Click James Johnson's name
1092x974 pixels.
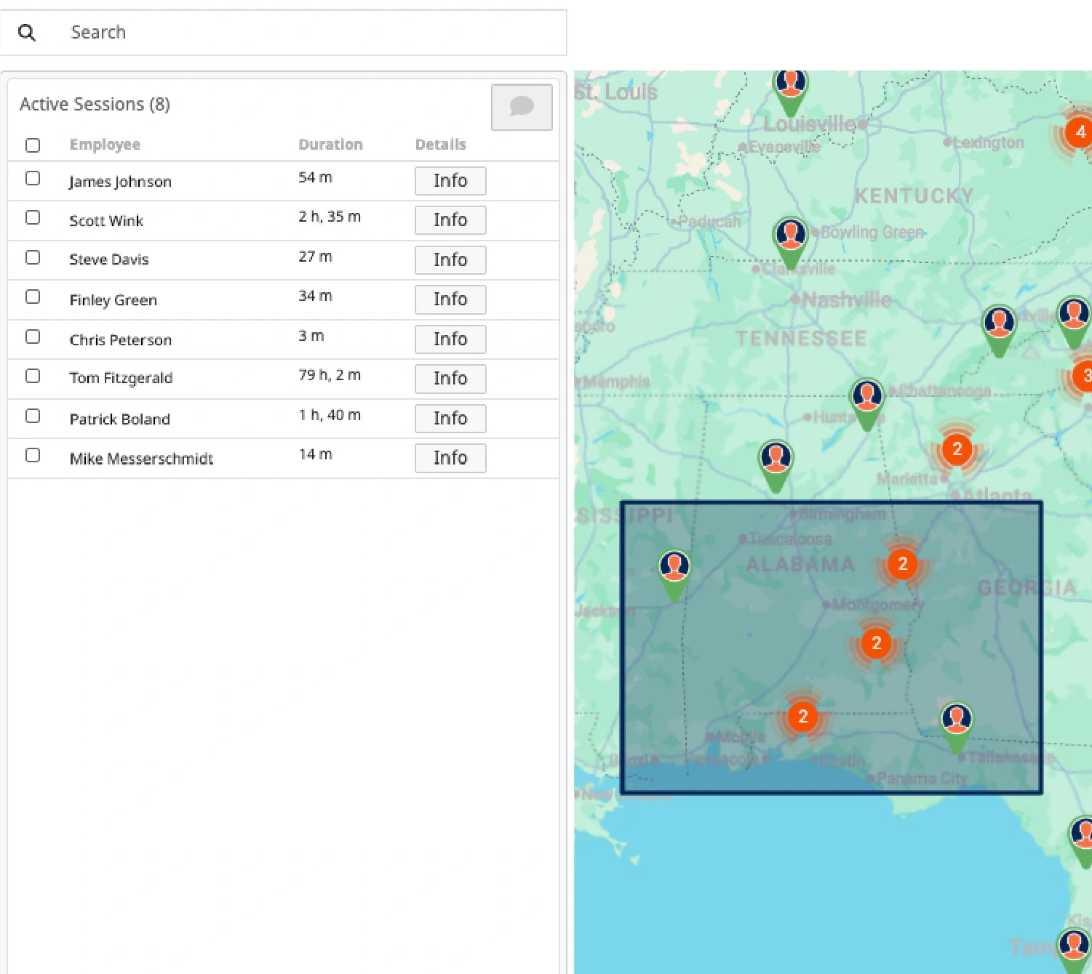(x=120, y=182)
